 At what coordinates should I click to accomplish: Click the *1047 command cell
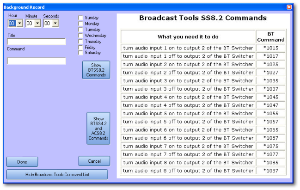(271, 105)
